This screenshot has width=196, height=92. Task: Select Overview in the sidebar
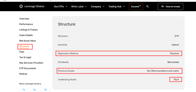24,19
